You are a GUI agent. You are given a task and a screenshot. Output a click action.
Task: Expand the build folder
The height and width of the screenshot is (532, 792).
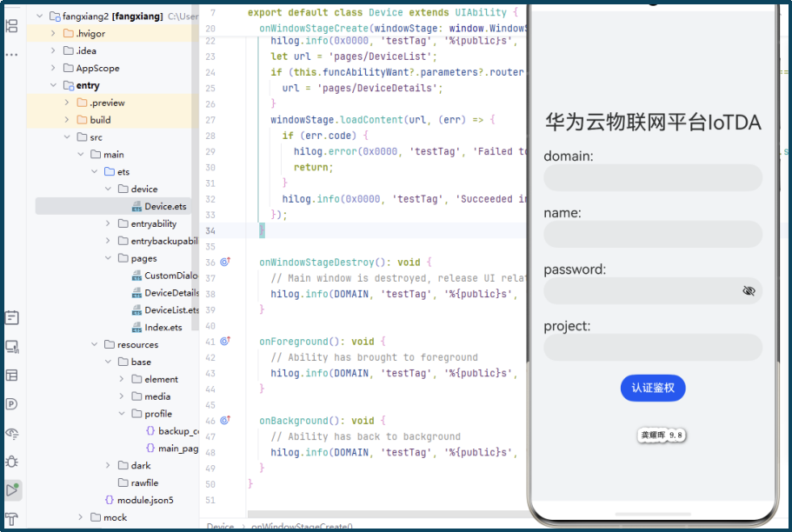tap(67, 120)
